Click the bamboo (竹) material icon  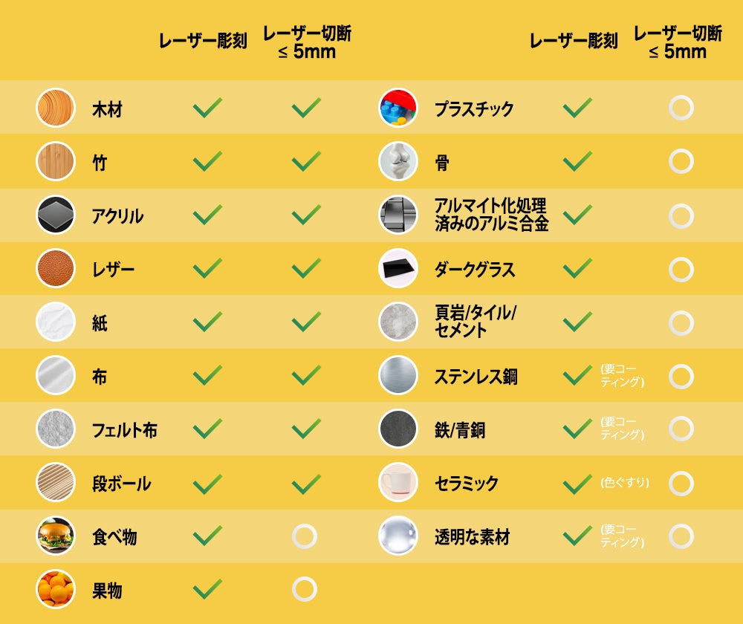pos(56,161)
